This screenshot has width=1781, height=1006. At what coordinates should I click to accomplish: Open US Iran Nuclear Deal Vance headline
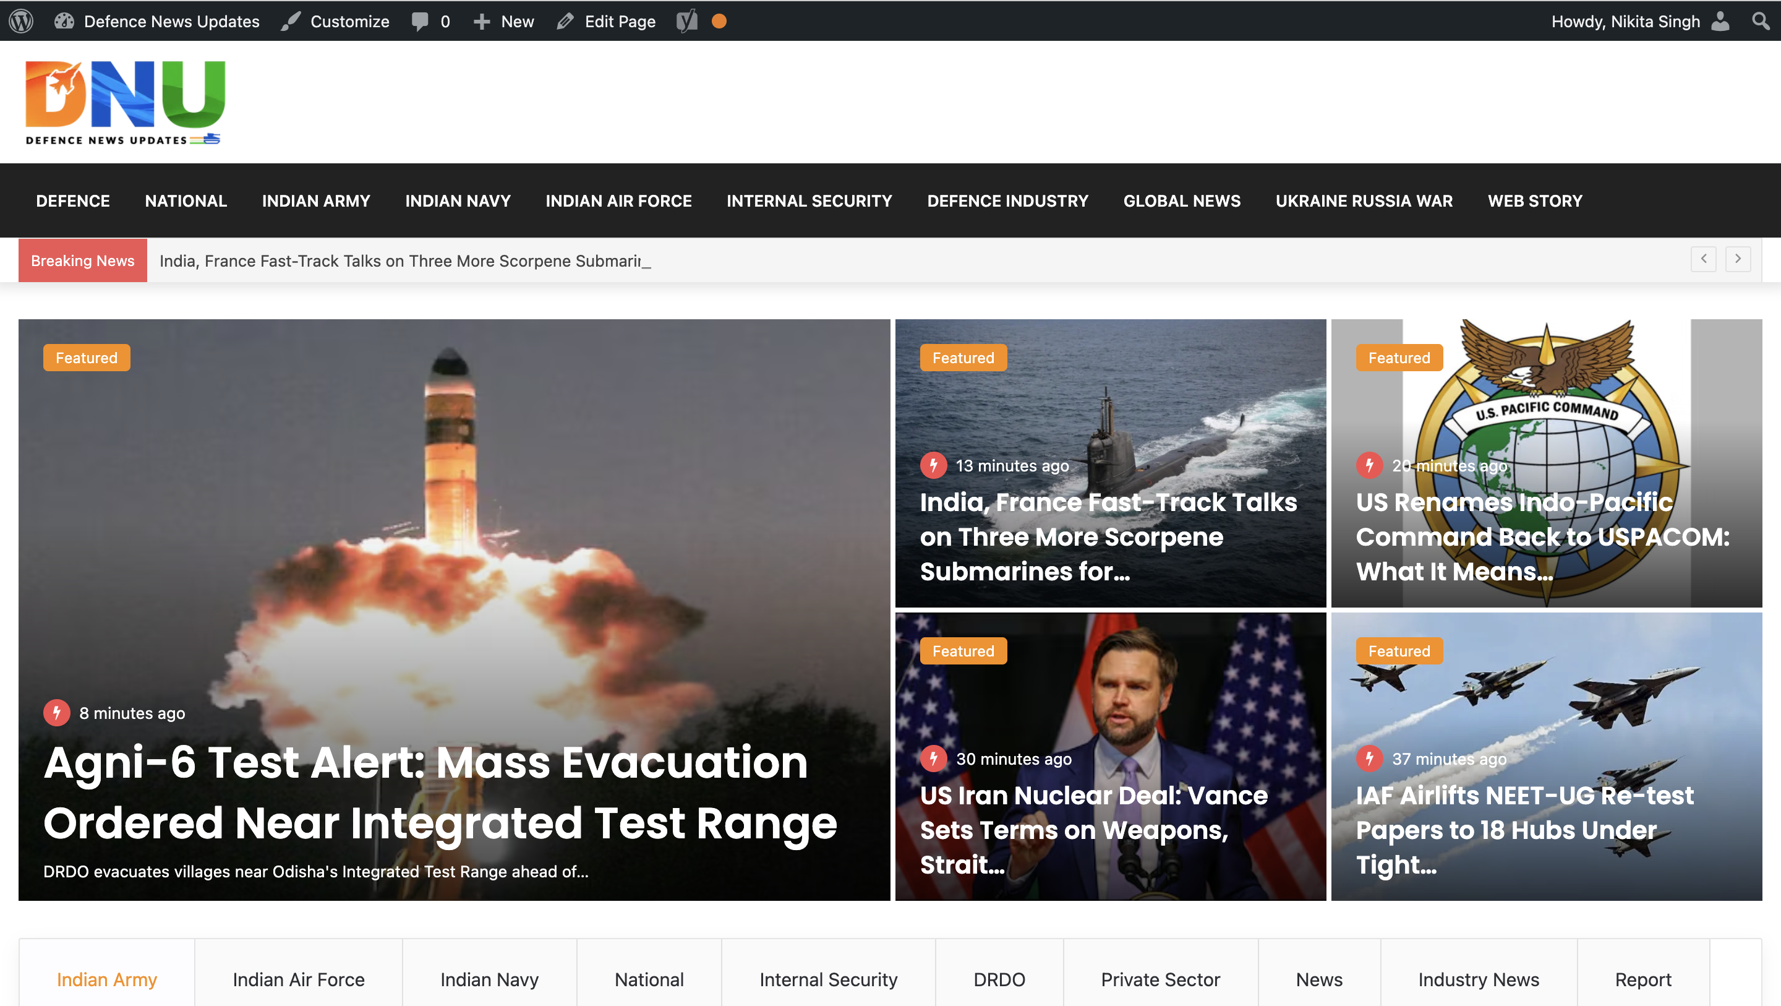tap(1094, 830)
